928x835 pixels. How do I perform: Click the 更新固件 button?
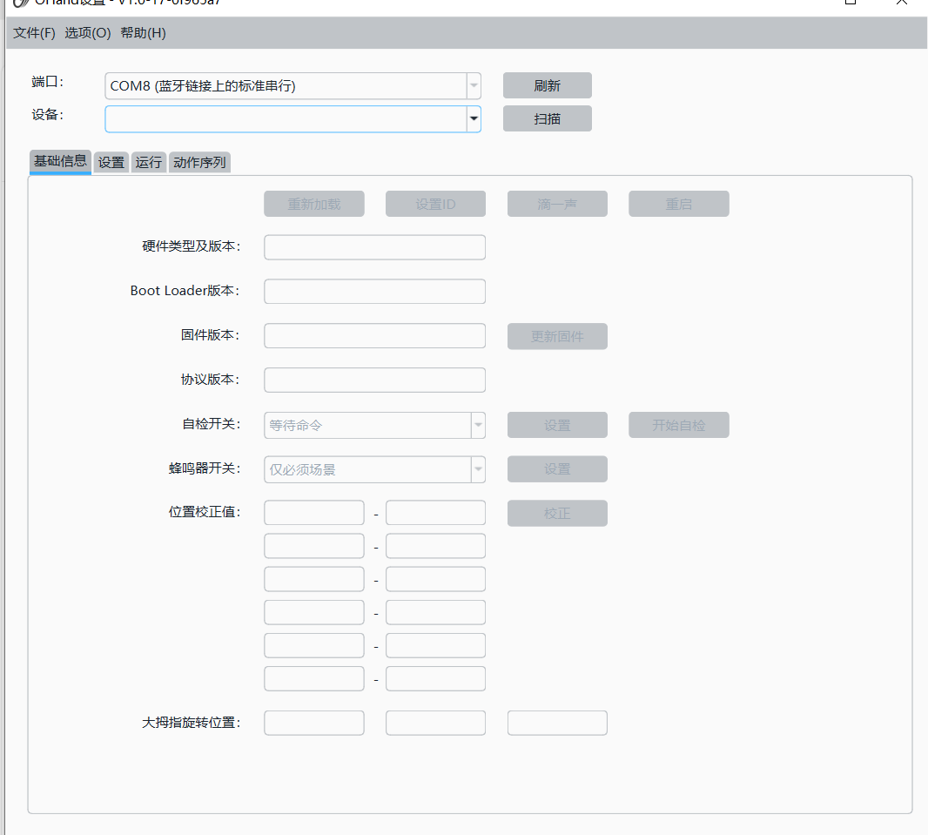pyautogui.click(x=557, y=336)
